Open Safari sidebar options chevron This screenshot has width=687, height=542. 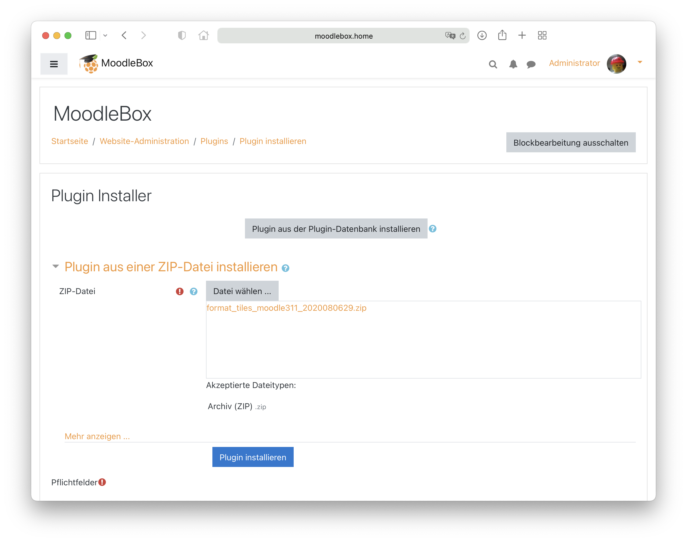(x=105, y=36)
